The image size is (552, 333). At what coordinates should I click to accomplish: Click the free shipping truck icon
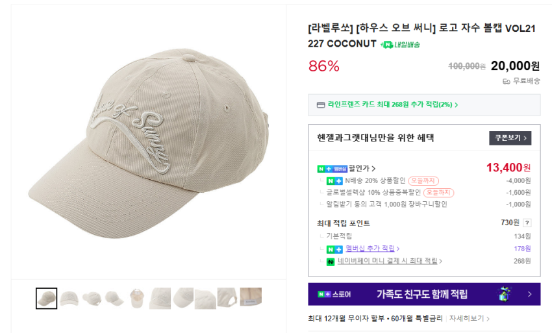[507, 81]
